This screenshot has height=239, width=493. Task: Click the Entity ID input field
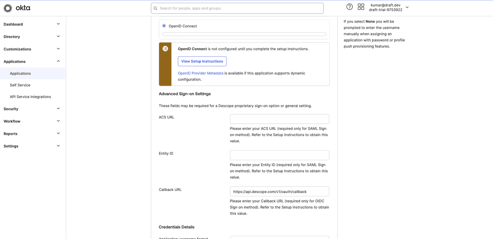279,155
